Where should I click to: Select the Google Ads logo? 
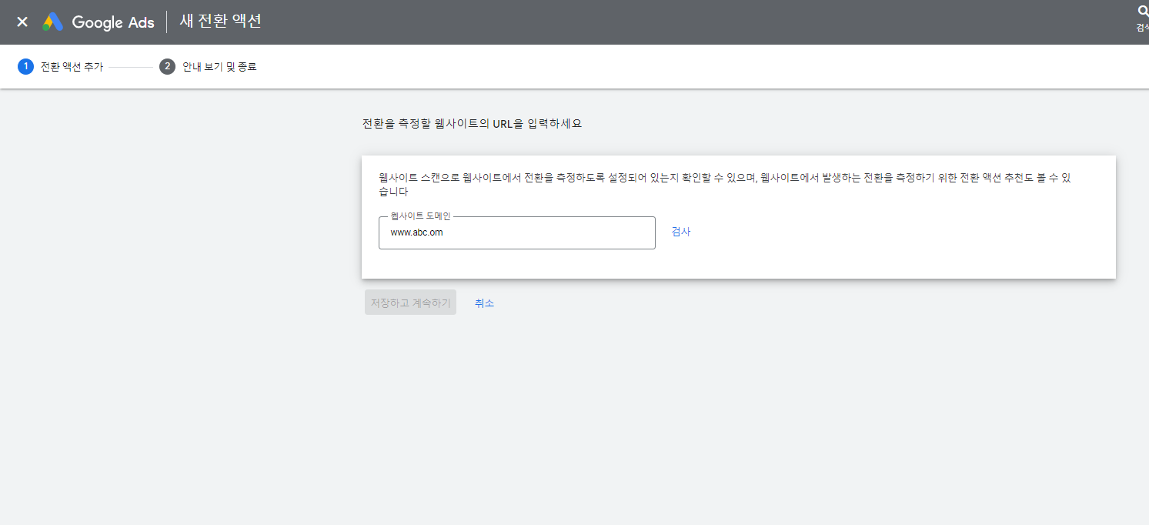tap(98, 22)
